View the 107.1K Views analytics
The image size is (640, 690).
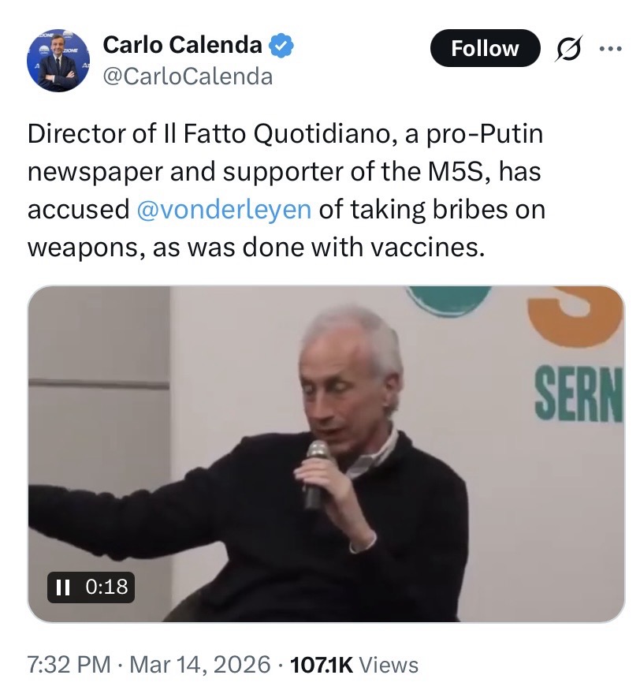(354, 665)
